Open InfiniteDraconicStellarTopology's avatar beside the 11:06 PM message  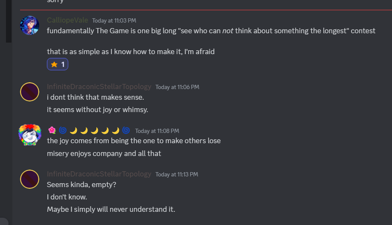pyautogui.click(x=30, y=92)
